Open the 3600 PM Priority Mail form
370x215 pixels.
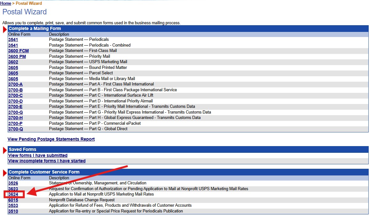coord(17,56)
